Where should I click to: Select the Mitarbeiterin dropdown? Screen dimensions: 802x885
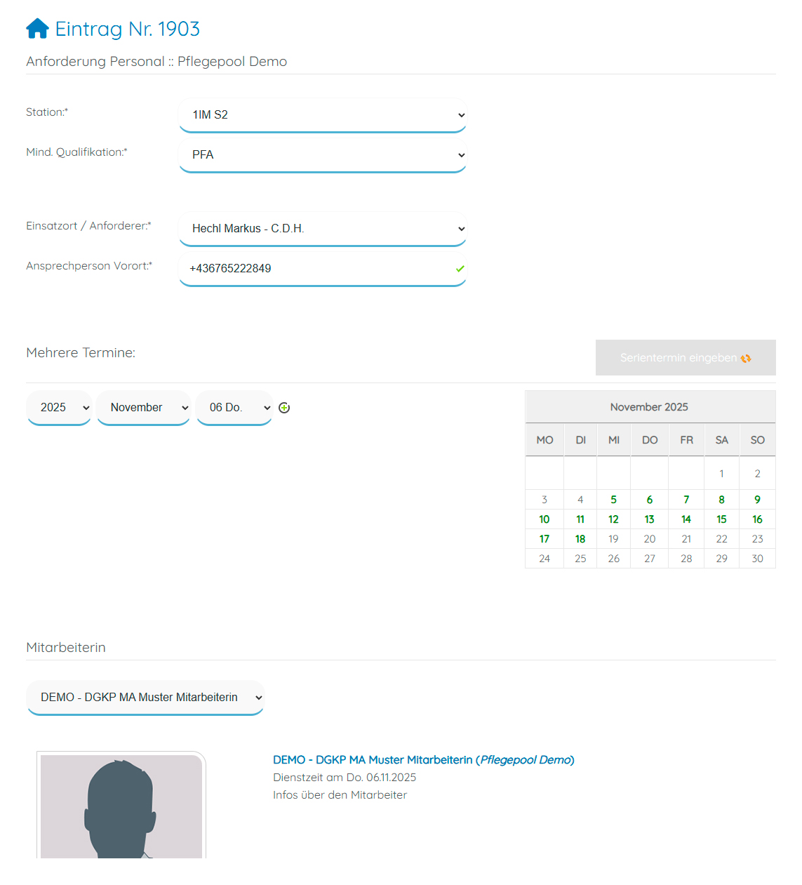pos(145,698)
